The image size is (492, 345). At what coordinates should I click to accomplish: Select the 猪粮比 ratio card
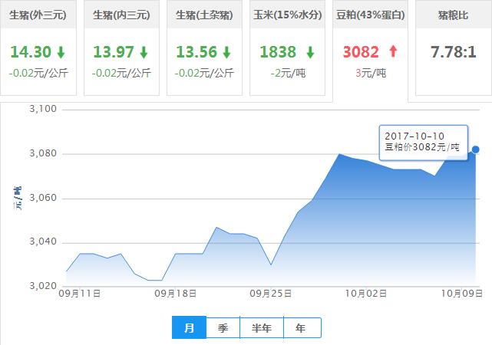tap(454, 48)
